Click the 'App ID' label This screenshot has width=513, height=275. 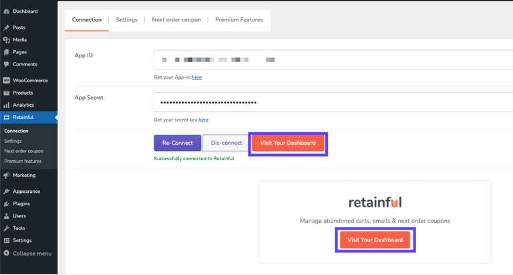coord(83,55)
